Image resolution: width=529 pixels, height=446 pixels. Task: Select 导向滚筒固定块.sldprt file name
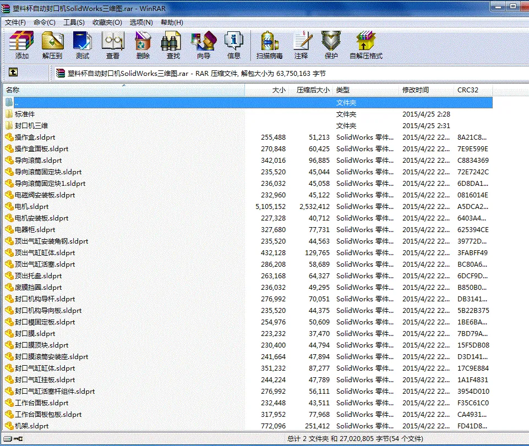[x=48, y=172]
